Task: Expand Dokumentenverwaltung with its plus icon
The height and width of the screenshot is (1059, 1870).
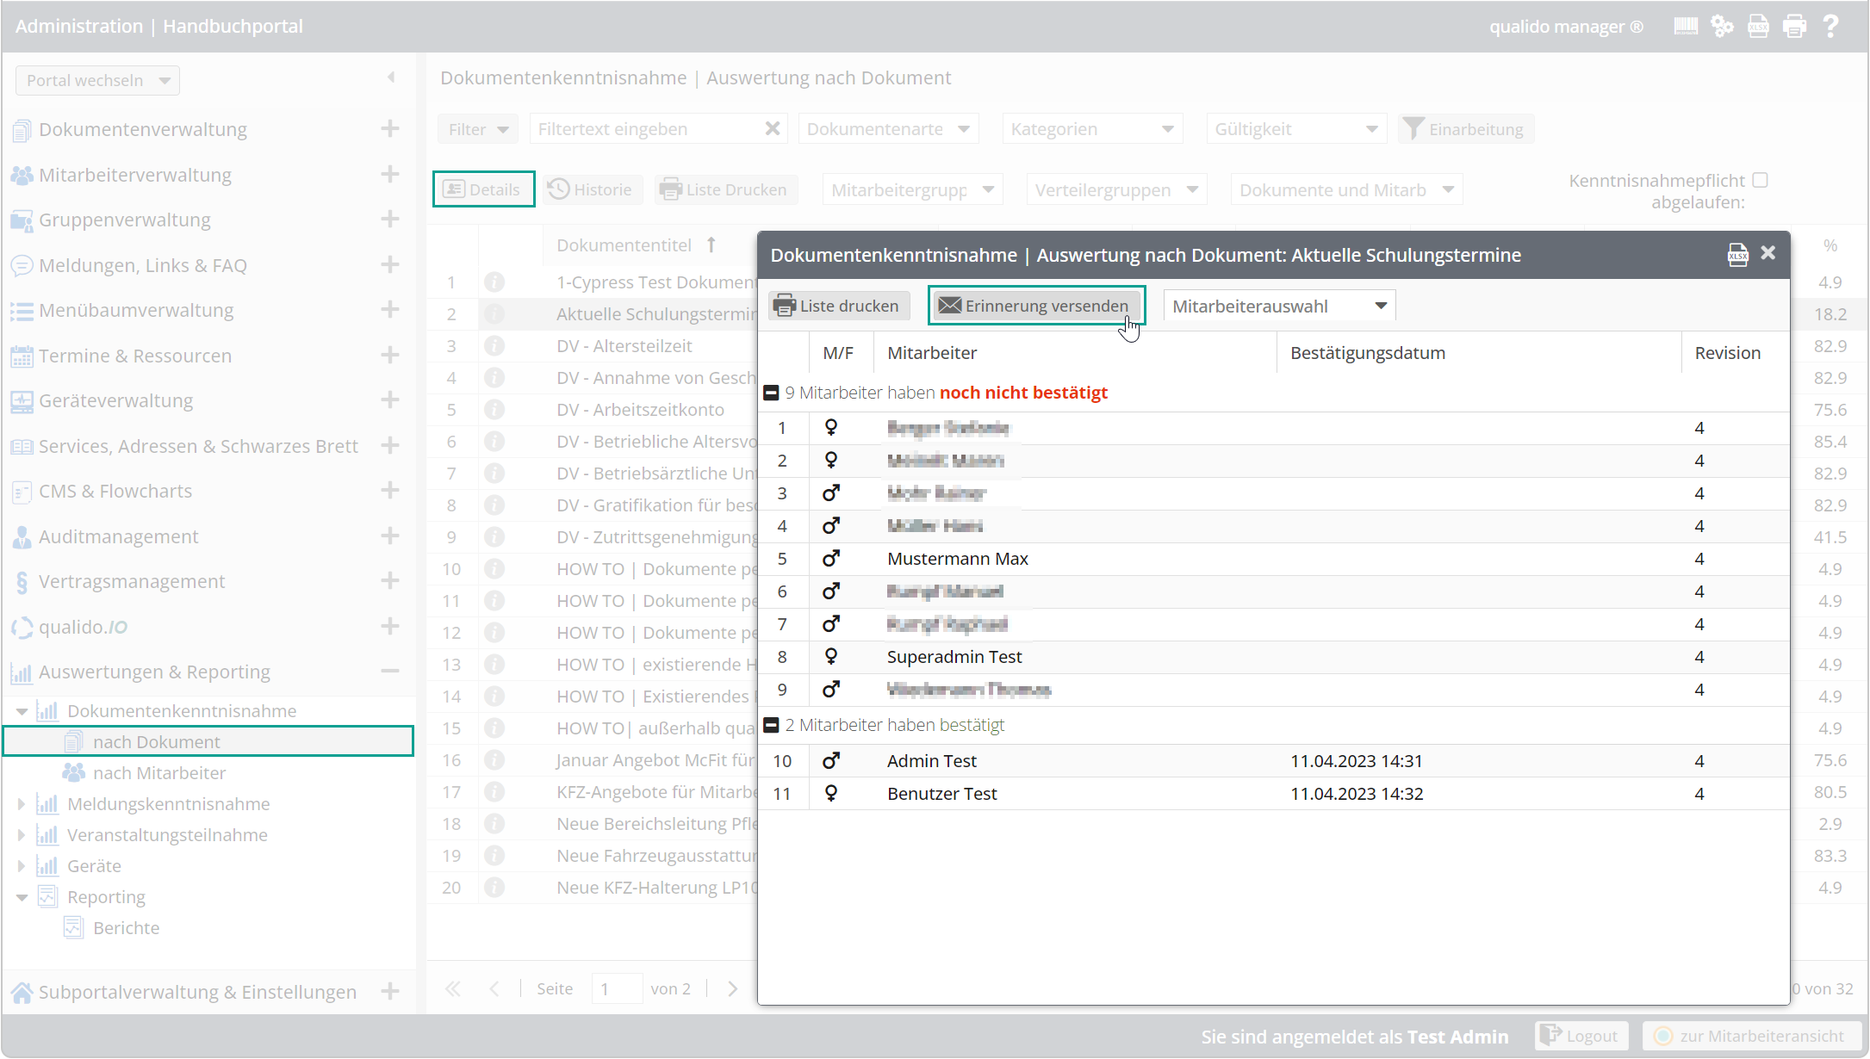Action: [x=390, y=128]
